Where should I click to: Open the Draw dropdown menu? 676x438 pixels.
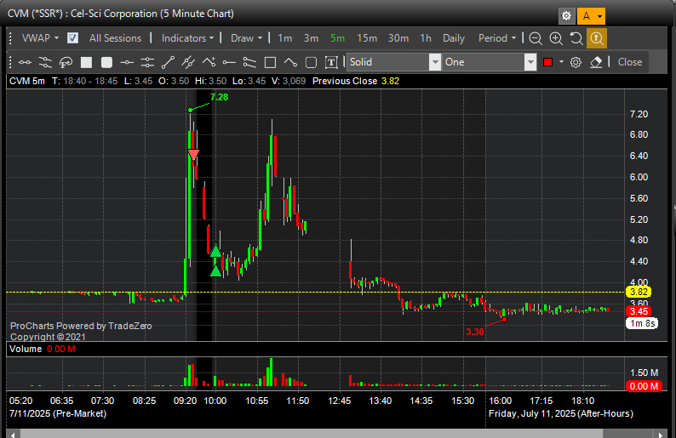point(247,38)
